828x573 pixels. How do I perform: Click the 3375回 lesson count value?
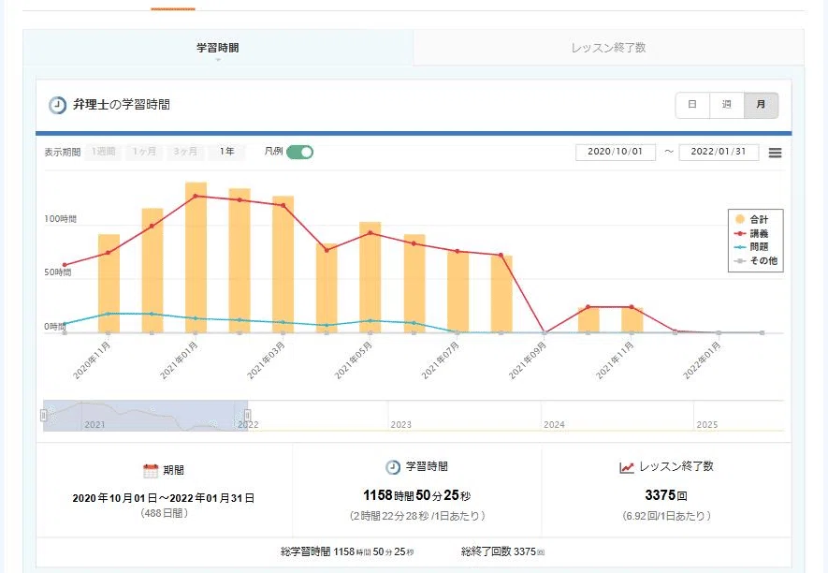click(666, 495)
